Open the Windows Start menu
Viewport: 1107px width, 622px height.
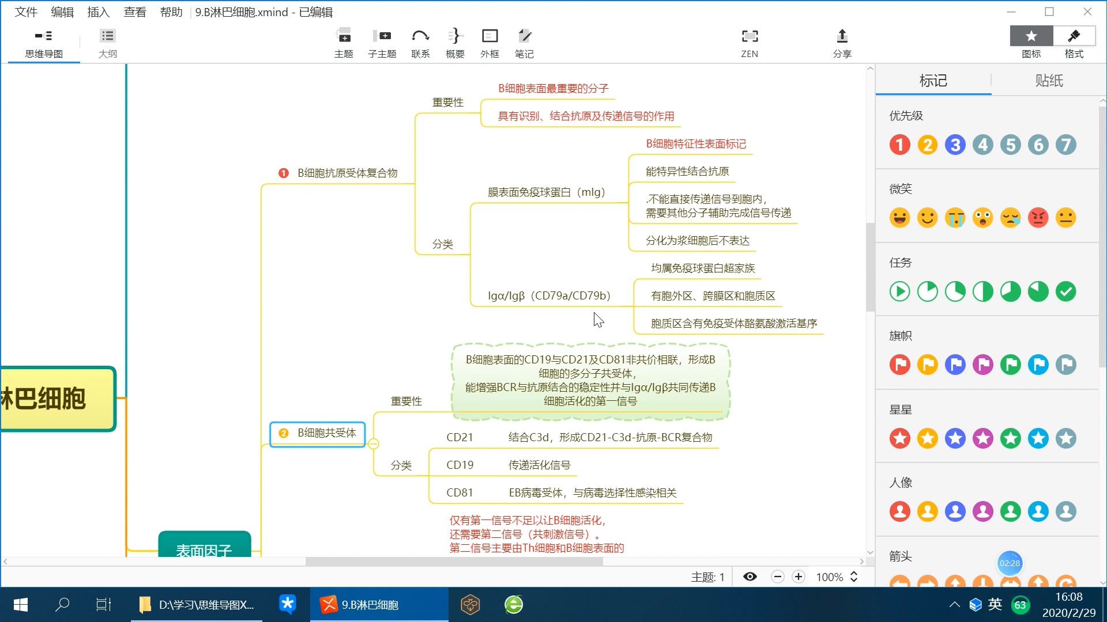(x=21, y=605)
